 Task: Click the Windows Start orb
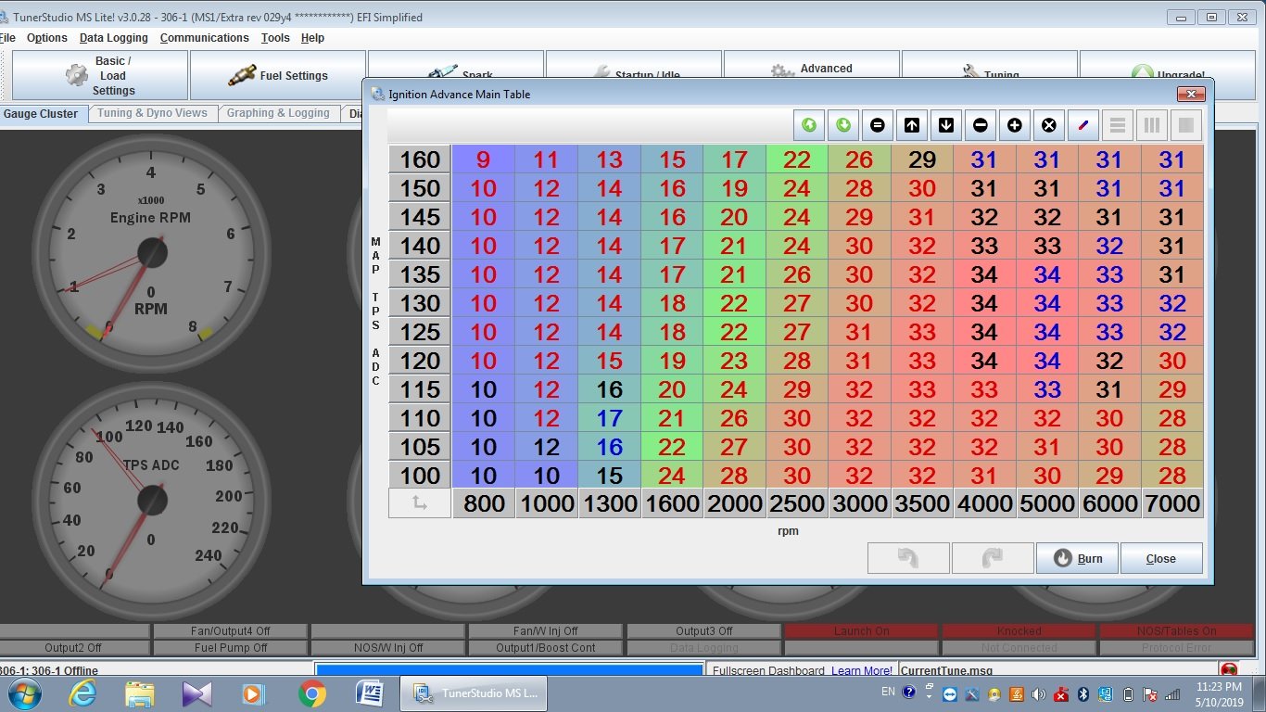[x=23, y=693]
